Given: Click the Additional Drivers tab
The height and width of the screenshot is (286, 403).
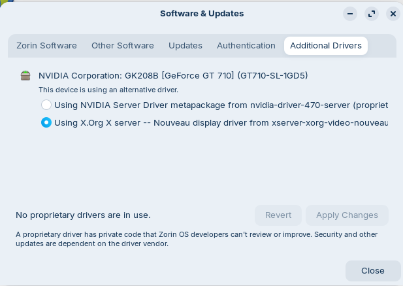Looking at the screenshot, I should [326, 46].
